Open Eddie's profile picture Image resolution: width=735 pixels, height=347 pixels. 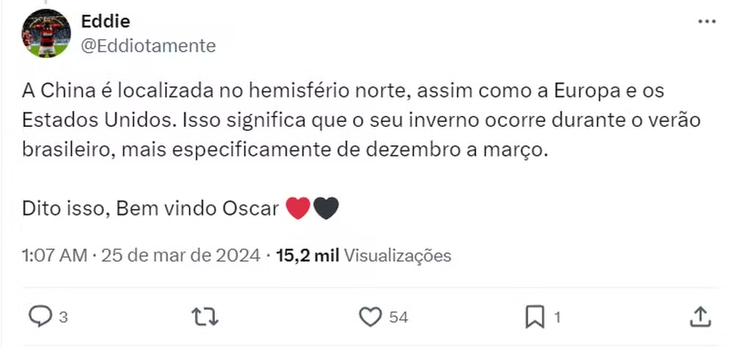coord(46,33)
